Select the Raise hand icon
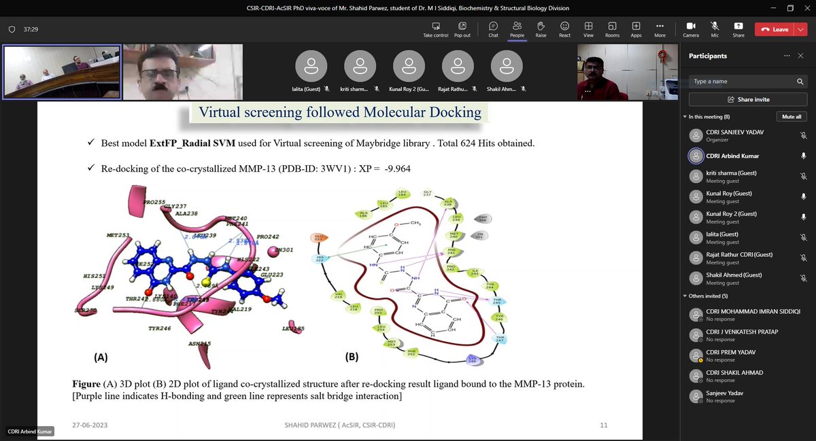The height and width of the screenshot is (441, 816). 541,29
